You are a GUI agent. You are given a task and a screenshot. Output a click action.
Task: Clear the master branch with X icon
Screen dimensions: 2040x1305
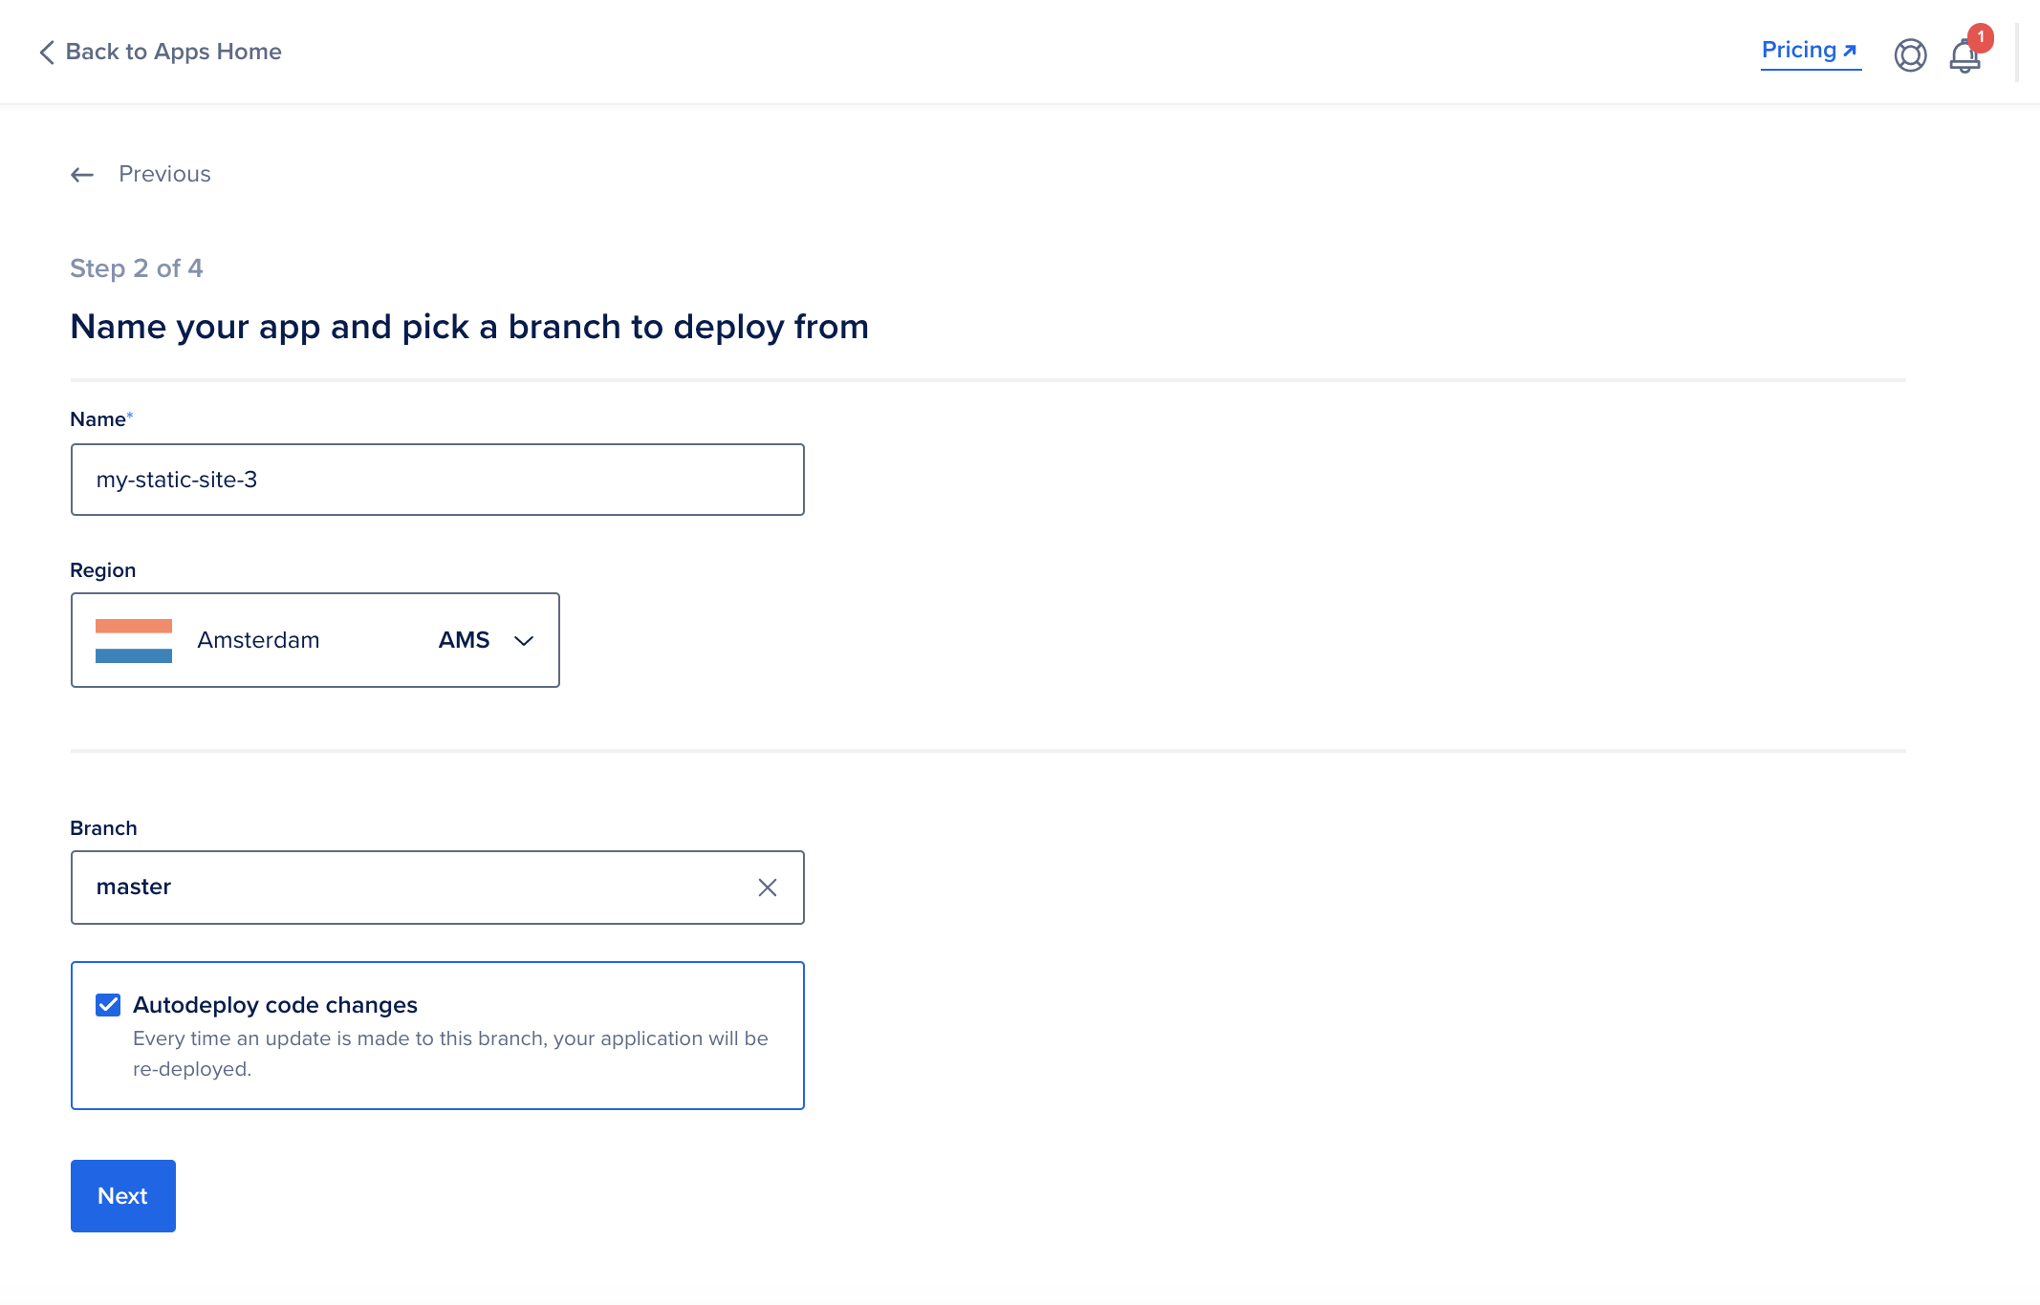click(x=767, y=888)
